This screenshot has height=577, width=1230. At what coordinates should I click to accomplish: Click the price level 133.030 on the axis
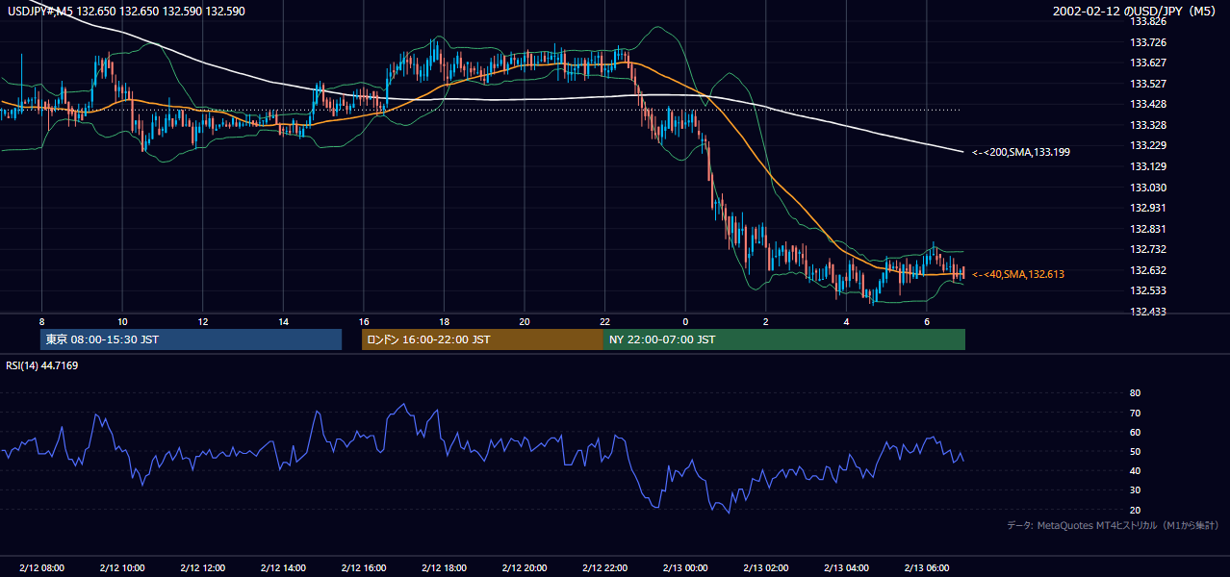(1148, 188)
